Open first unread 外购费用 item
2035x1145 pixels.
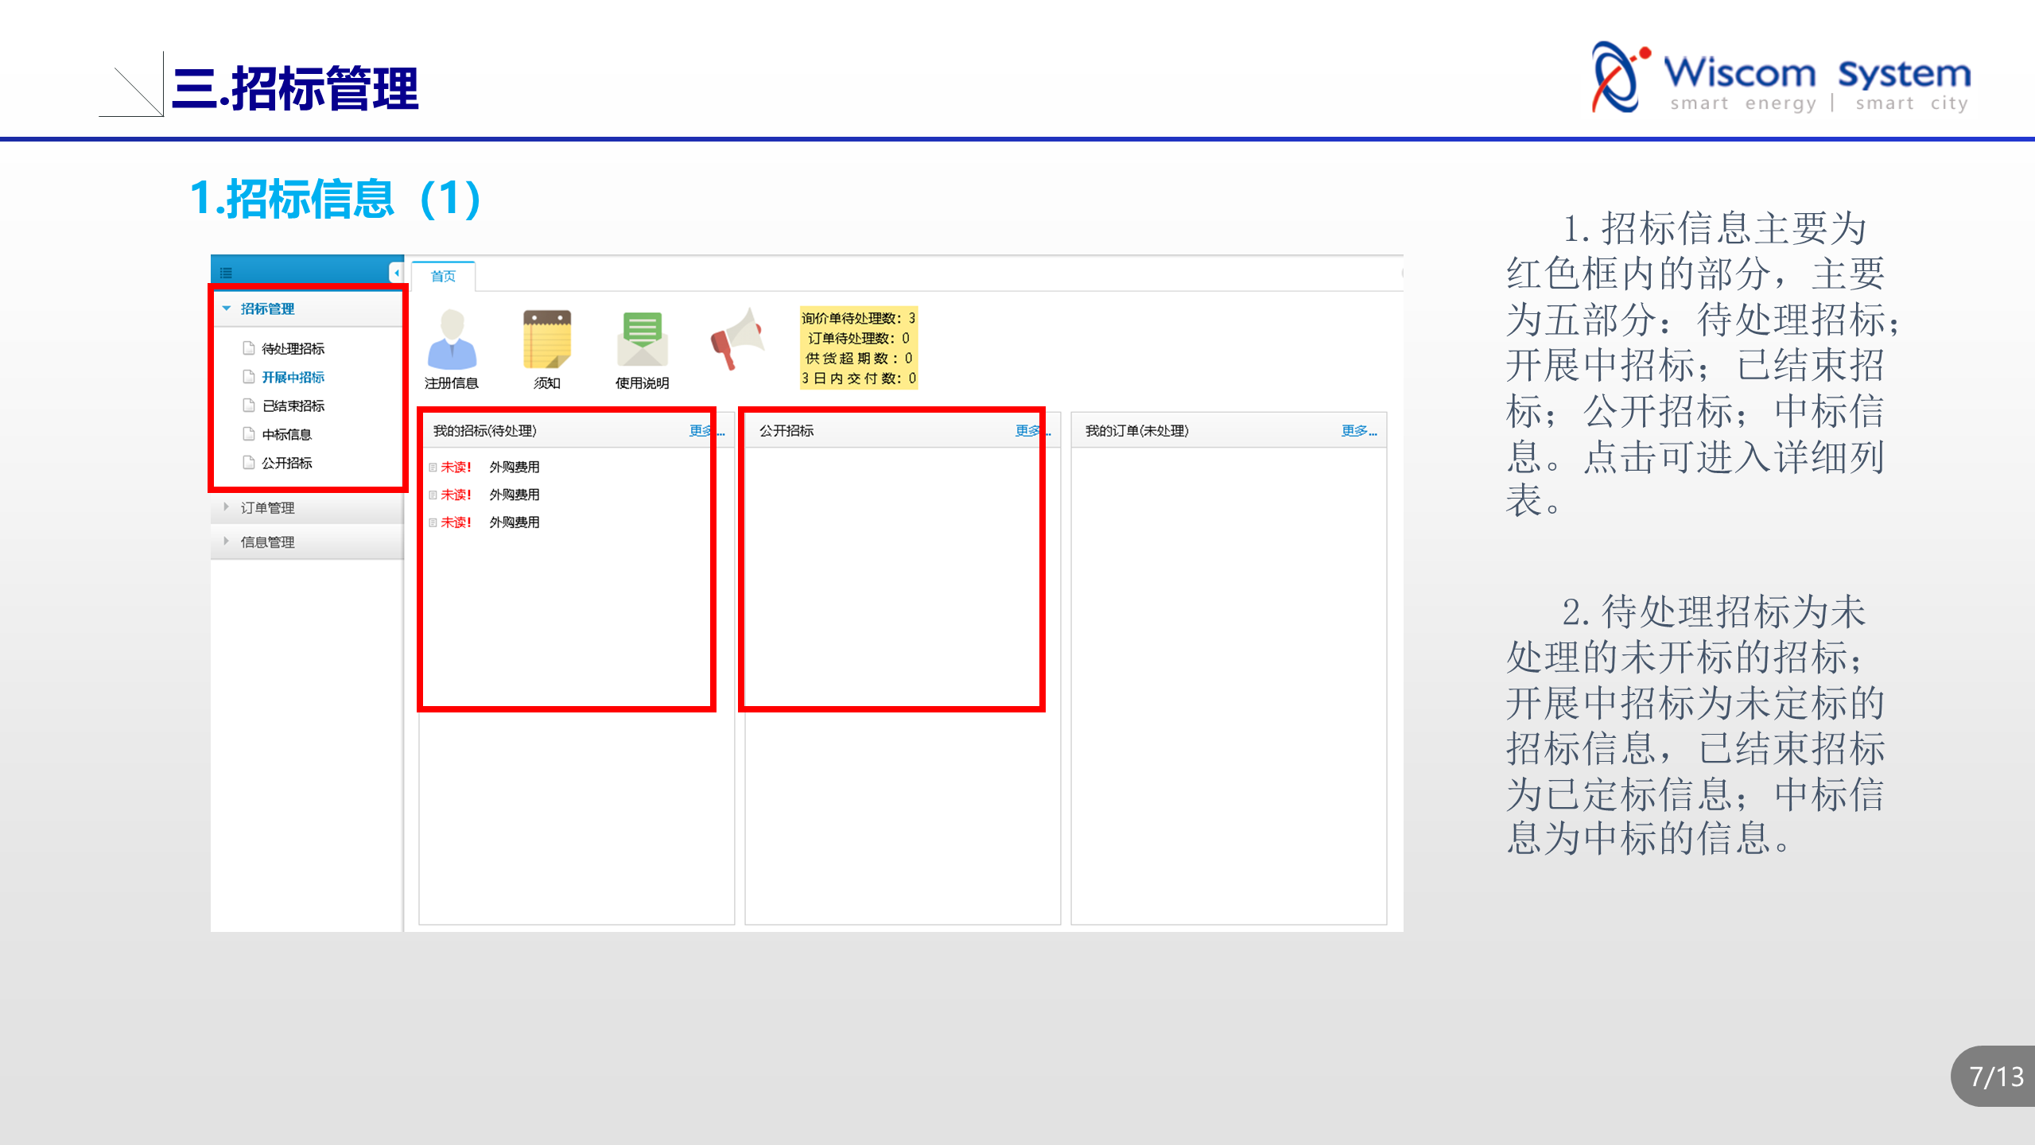coord(514,467)
